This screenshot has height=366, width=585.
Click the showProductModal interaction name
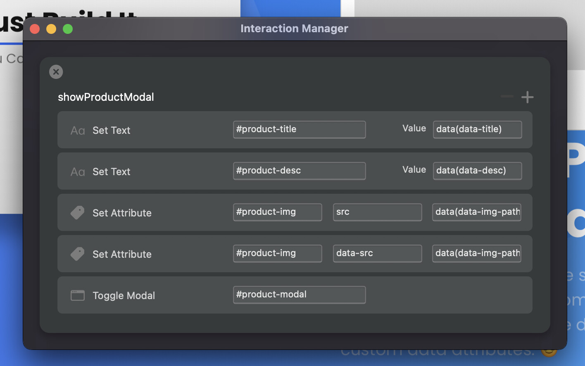tap(106, 97)
